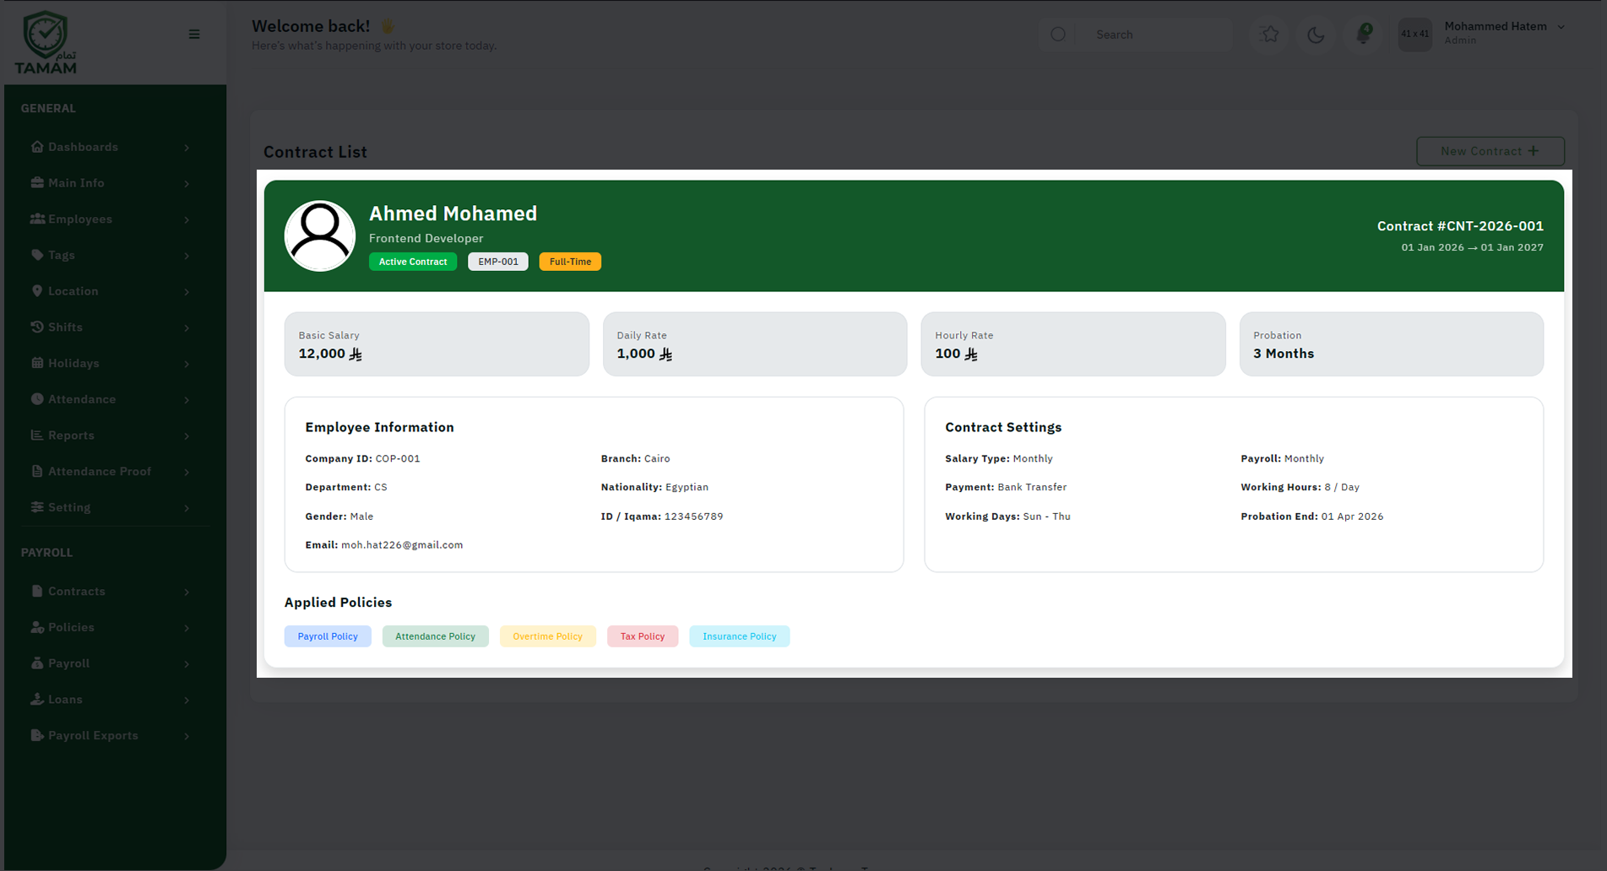Toggle the sidebar hamburger menu

(x=194, y=35)
